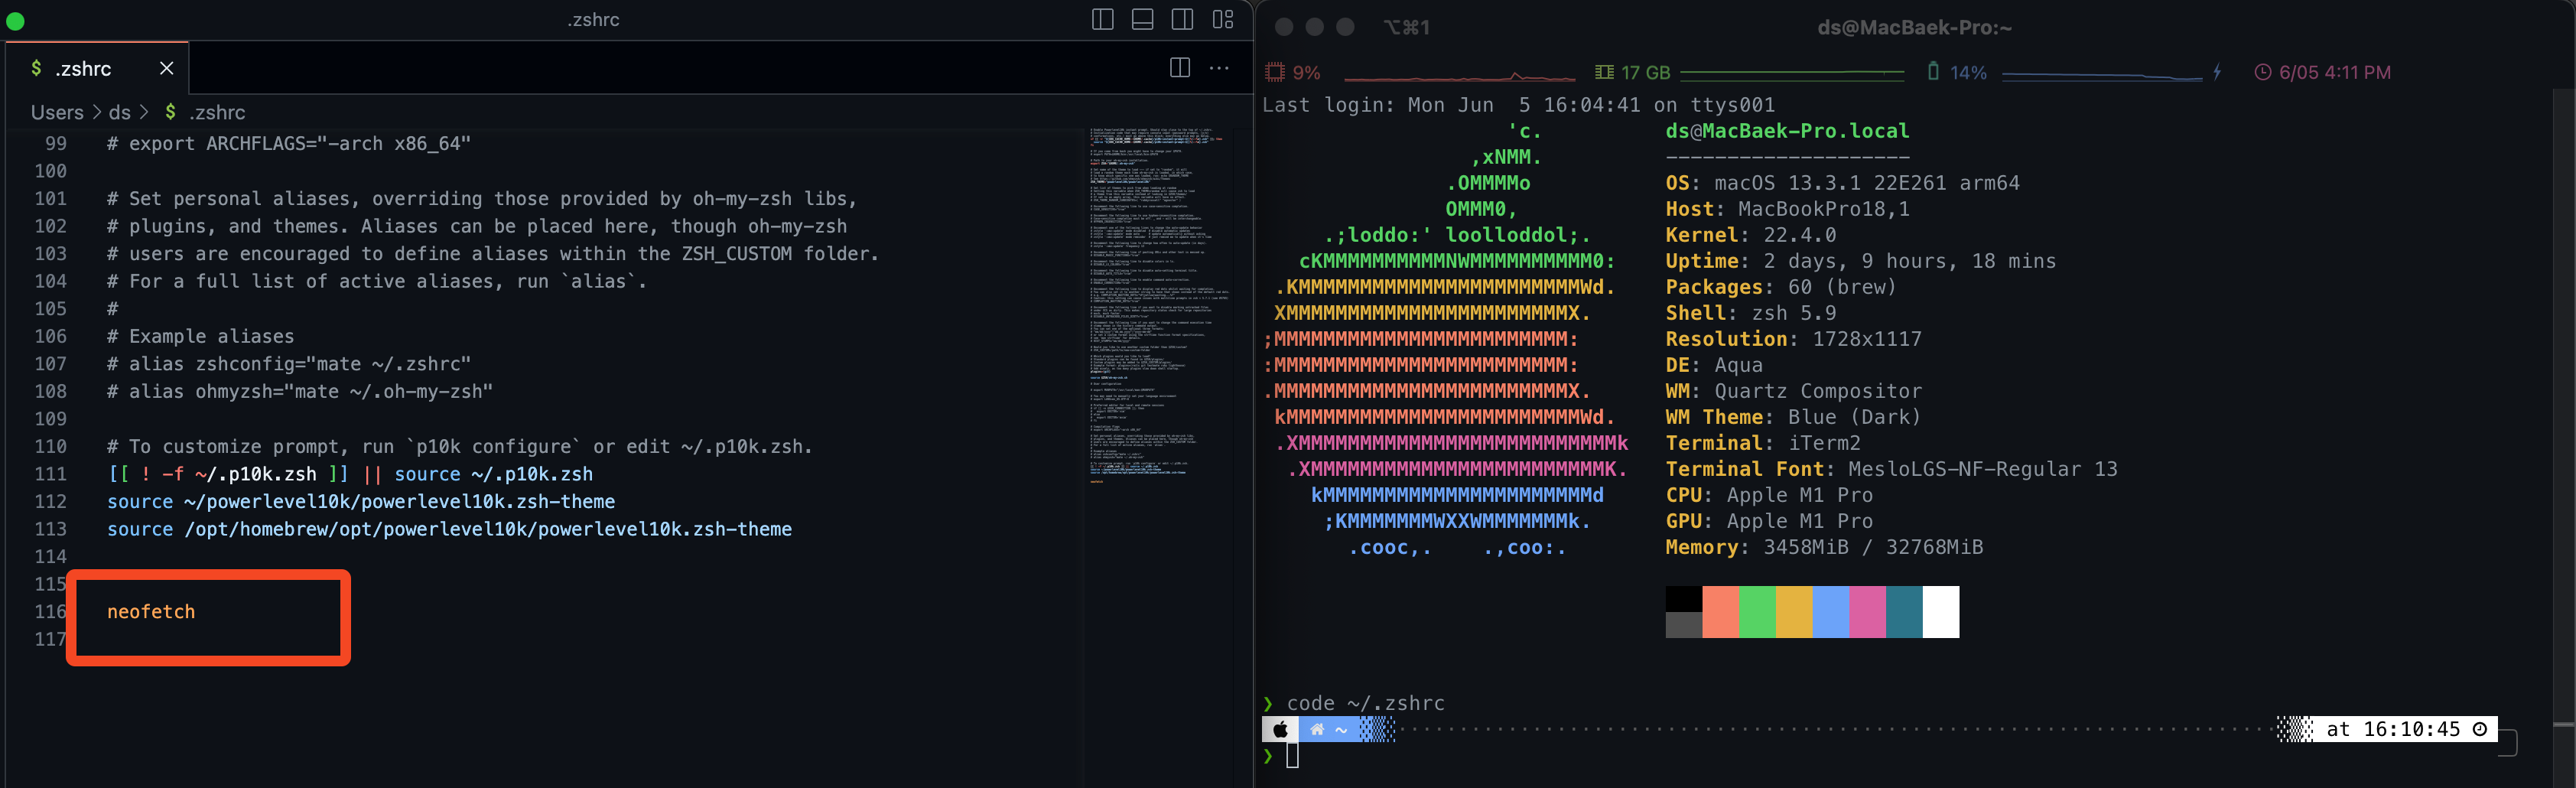Click the '# Example aliases' comment
The image size is (2576, 788).
coord(201,337)
